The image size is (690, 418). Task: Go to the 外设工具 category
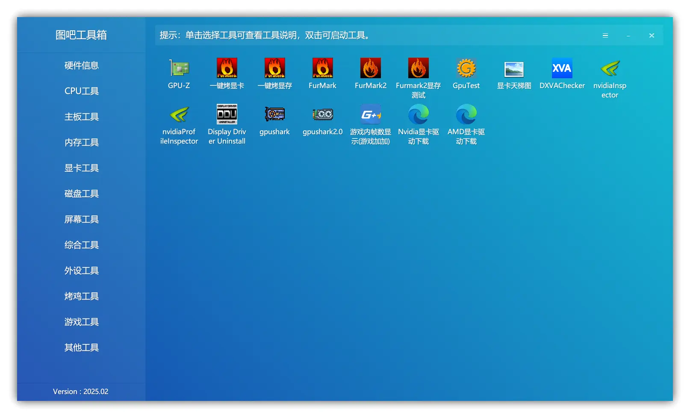click(x=81, y=271)
